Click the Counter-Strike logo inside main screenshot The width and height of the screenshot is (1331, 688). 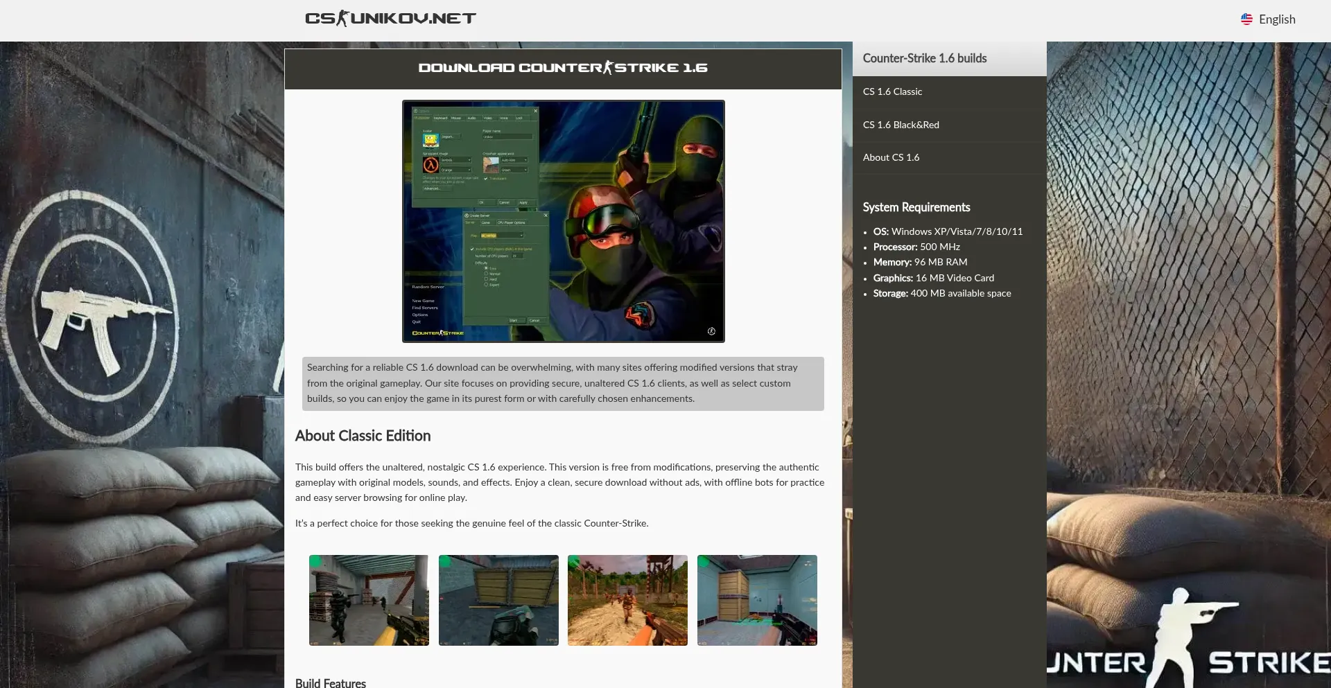(x=437, y=333)
